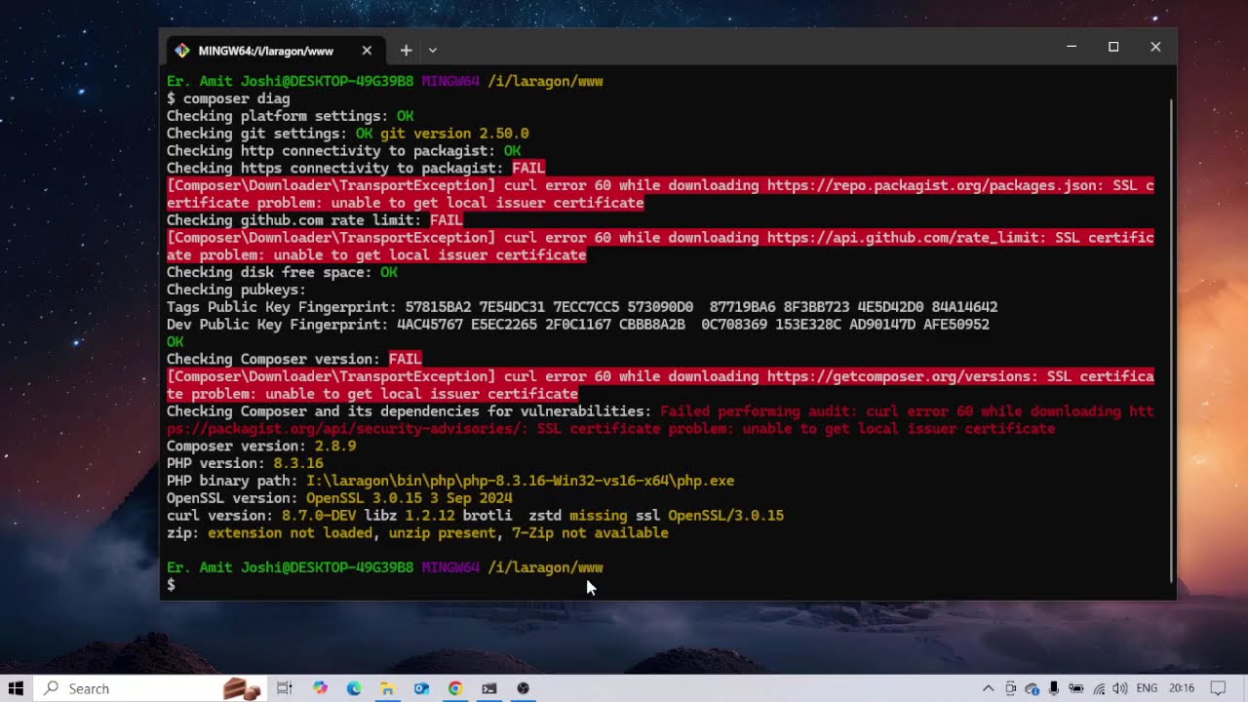Viewport: 1248px width, 702px height.
Task: Click the microphone tray icon
Action: 1054,688
